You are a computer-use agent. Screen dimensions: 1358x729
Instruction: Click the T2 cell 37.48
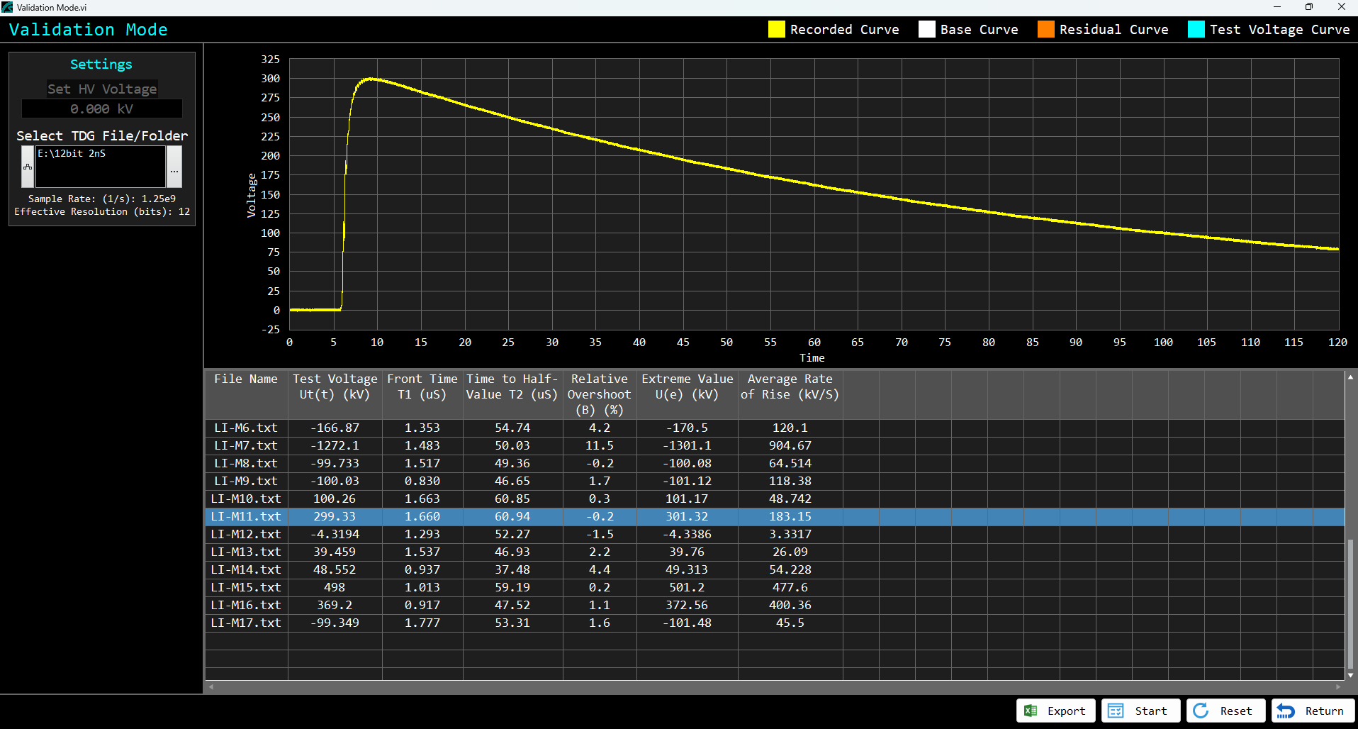point(512,569)
